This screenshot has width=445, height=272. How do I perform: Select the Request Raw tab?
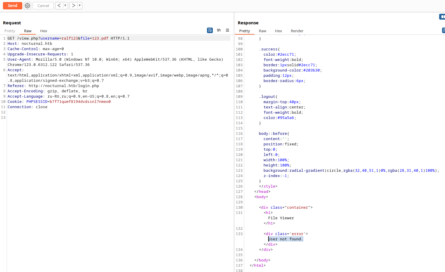pyautogui.click(x=28, y=31)
